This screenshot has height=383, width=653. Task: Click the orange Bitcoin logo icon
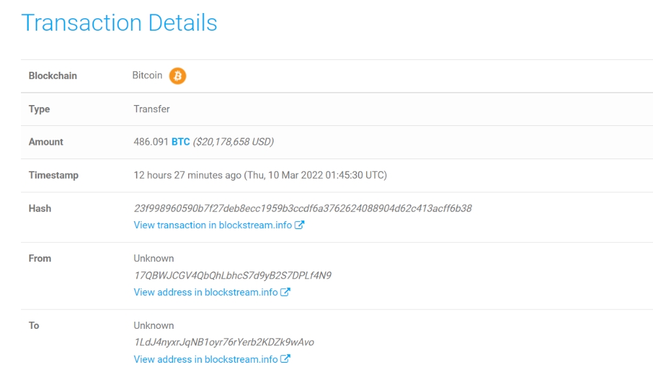point(178,76)
